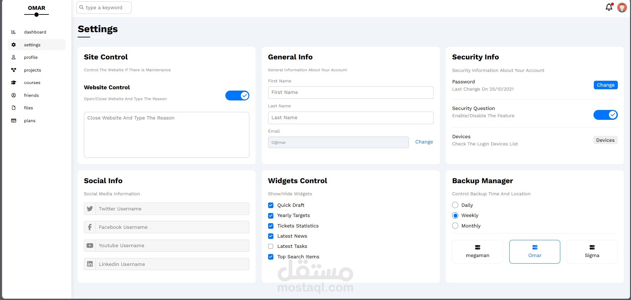Click the Facebook icon in Social Info
Image resolution: width=631 pixels, height=300 pixels.
click(90, 227)
